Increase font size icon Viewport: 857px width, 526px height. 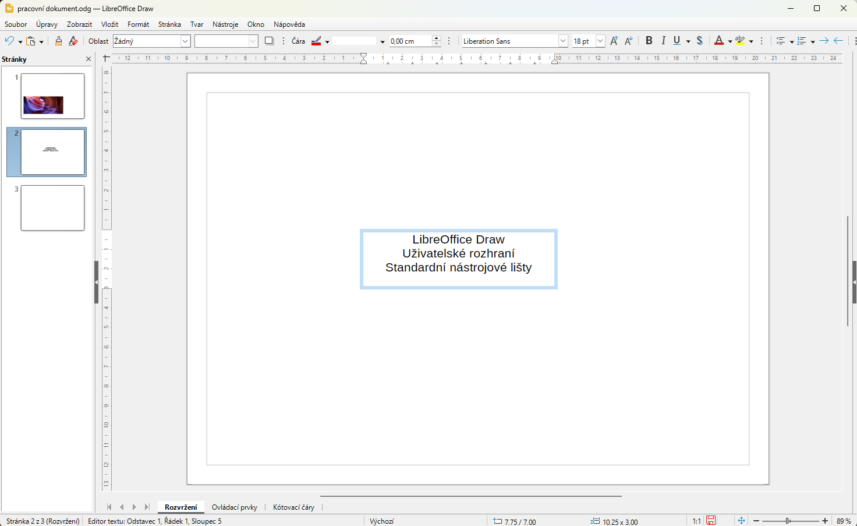(x=614, y=41)
